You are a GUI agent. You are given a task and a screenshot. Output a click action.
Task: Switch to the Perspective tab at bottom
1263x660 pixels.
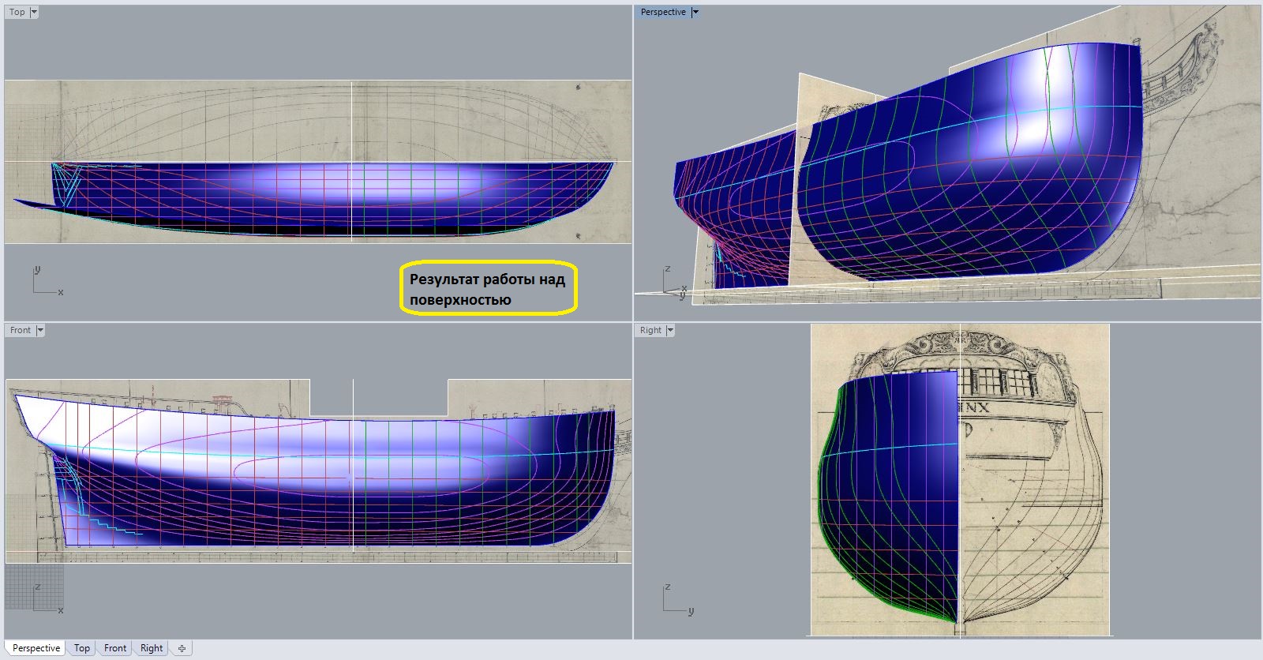tap(36, 648)
